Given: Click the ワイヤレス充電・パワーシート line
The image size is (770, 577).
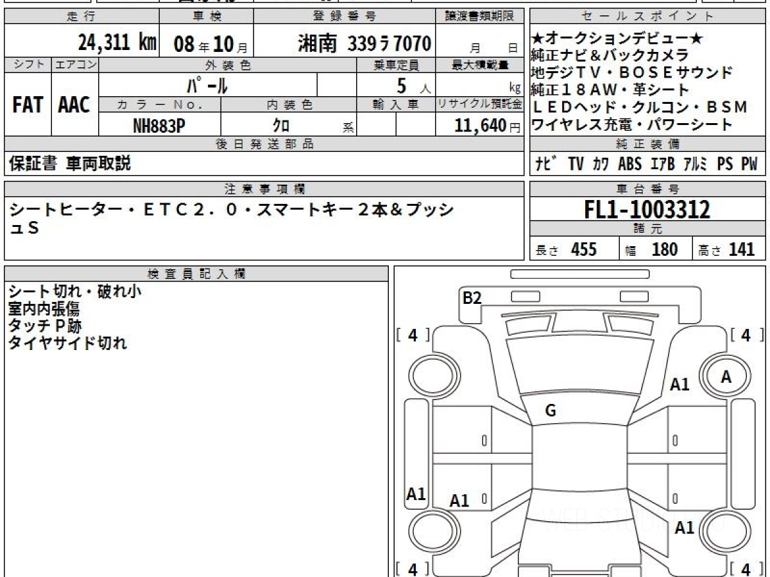Looking at the screenshot, I should (x=632, y=124).
